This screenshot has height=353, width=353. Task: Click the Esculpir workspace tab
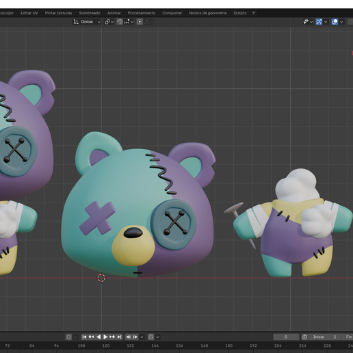(x=7, y=13)
